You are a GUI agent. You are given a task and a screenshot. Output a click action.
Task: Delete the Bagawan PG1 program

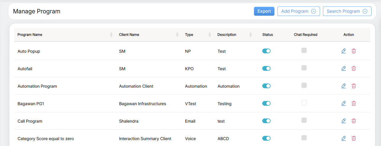point(353,103)
